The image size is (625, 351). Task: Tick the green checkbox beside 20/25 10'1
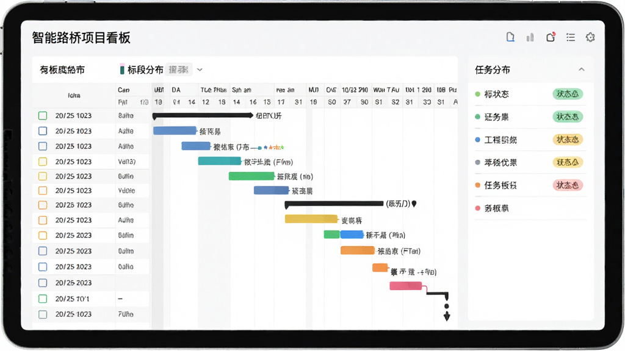click(x=43, y=299)
